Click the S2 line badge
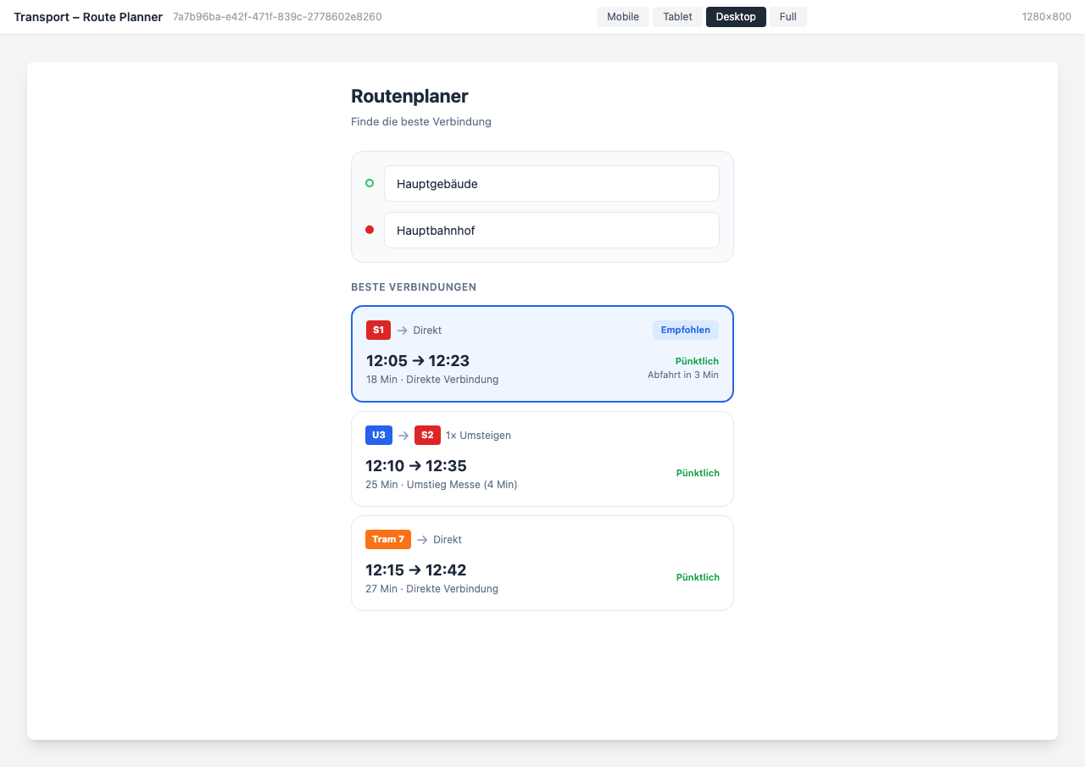The image size is (1085, 767). tap(427, 435)
